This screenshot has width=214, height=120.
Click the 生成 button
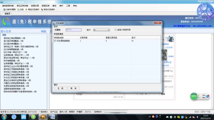click(x=60, y=88)
